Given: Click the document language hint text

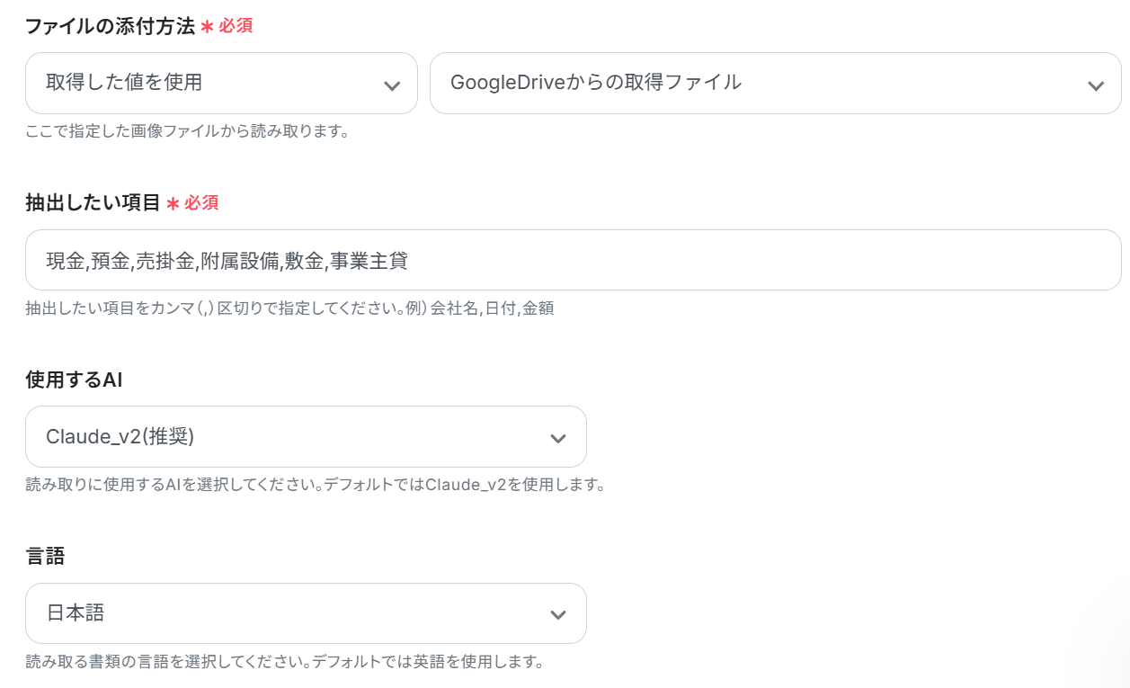Looking at the screenshot, I should (285, 662).
